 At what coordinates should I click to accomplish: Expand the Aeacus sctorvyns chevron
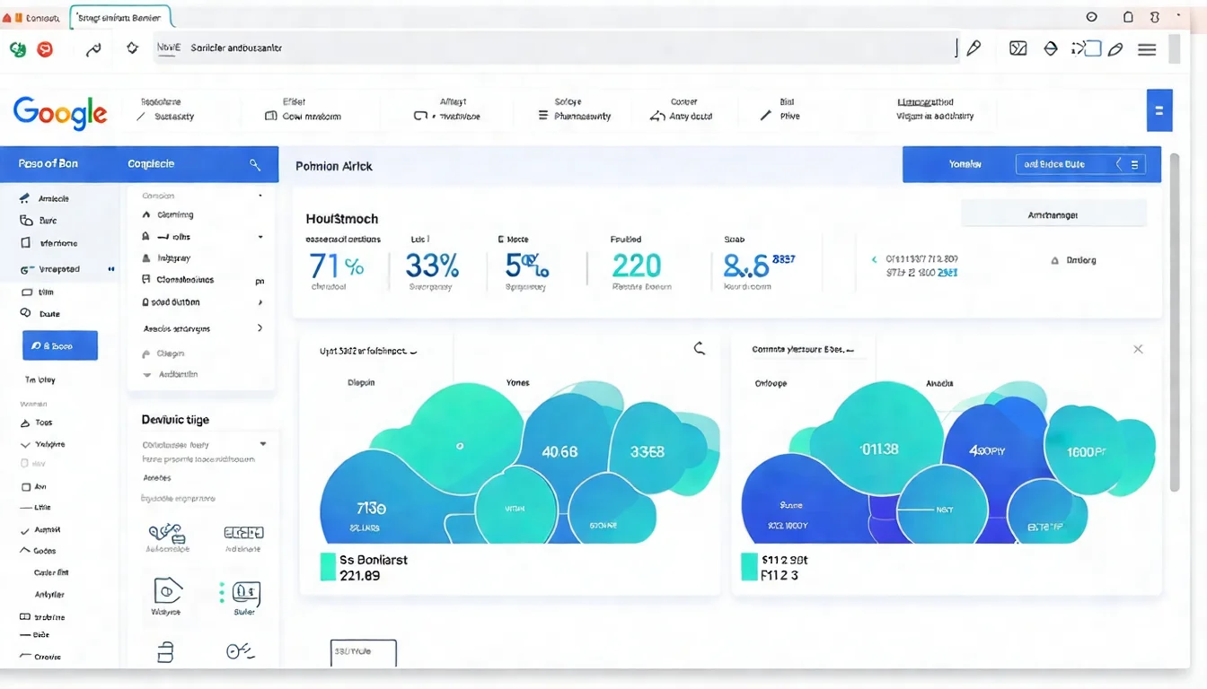pos(260,327)
